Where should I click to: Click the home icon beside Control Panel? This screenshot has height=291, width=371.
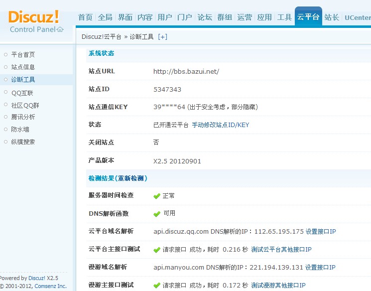60,29
